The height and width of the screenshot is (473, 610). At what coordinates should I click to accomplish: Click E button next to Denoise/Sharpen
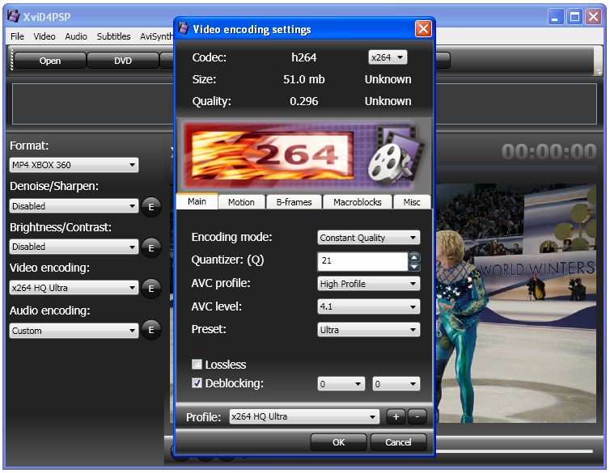click(151, 207)
